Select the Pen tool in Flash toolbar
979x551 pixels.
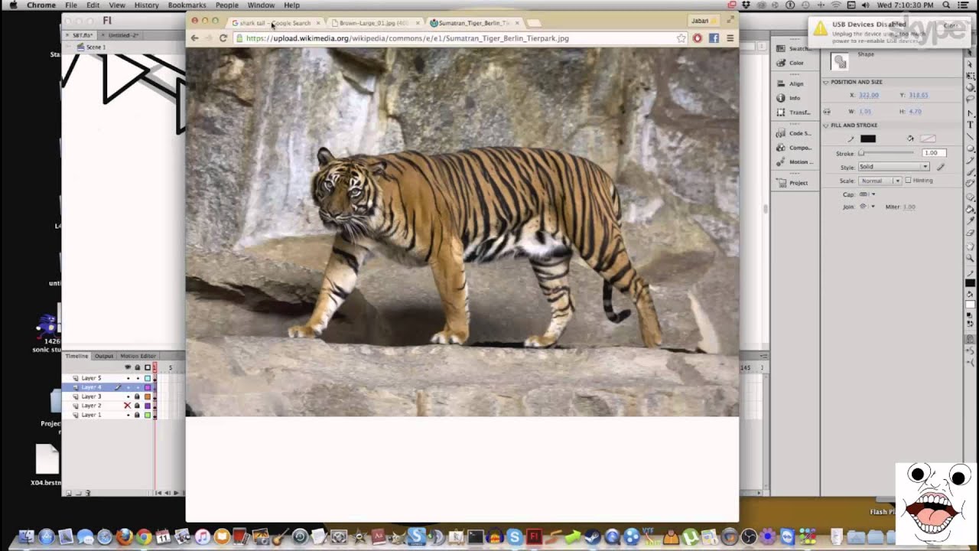pyautogui.click(x=971, y=112)
